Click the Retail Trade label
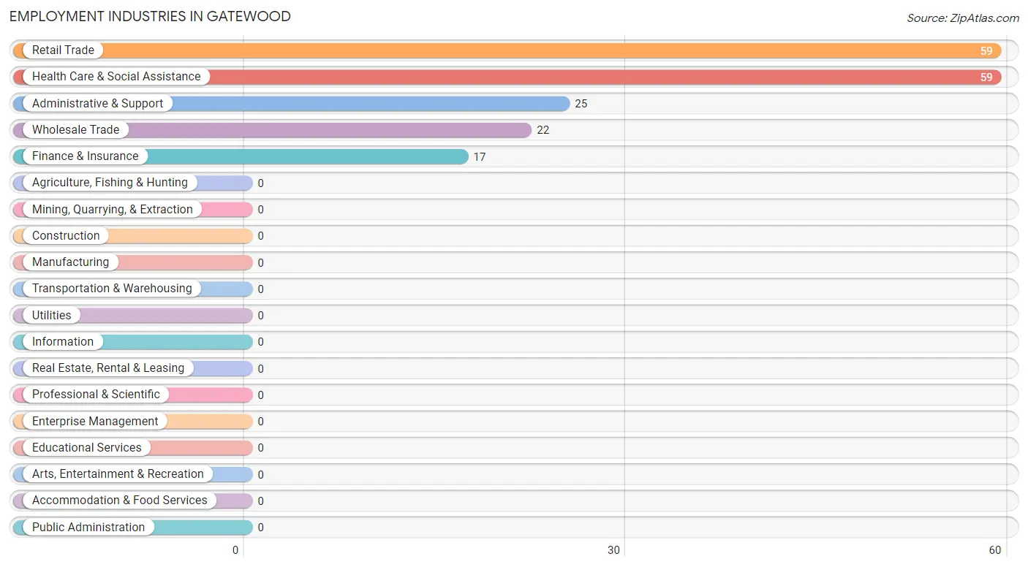1028x567 pixels. click(x=63, y=50)
